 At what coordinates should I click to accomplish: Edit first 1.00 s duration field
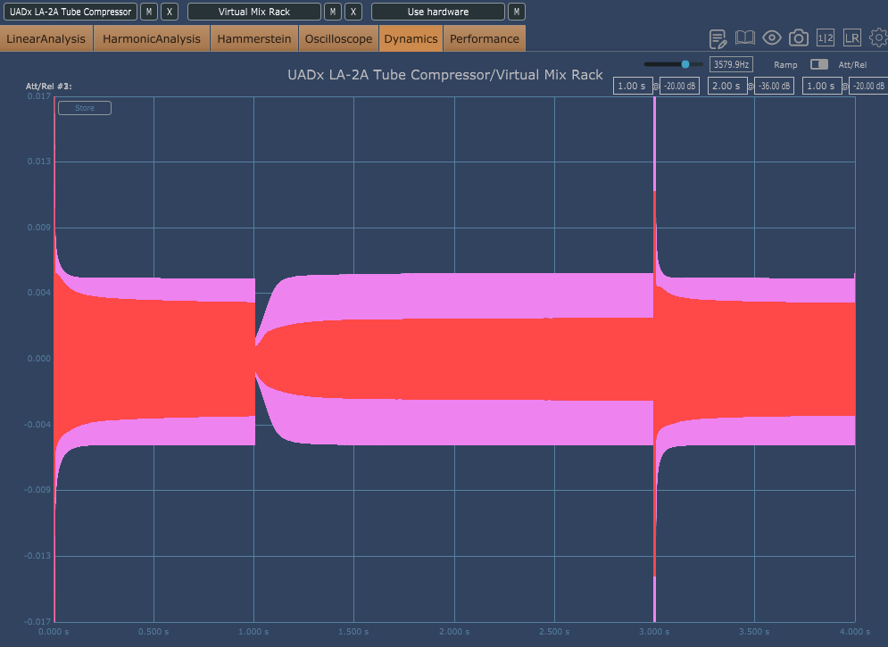click(633, 86)
